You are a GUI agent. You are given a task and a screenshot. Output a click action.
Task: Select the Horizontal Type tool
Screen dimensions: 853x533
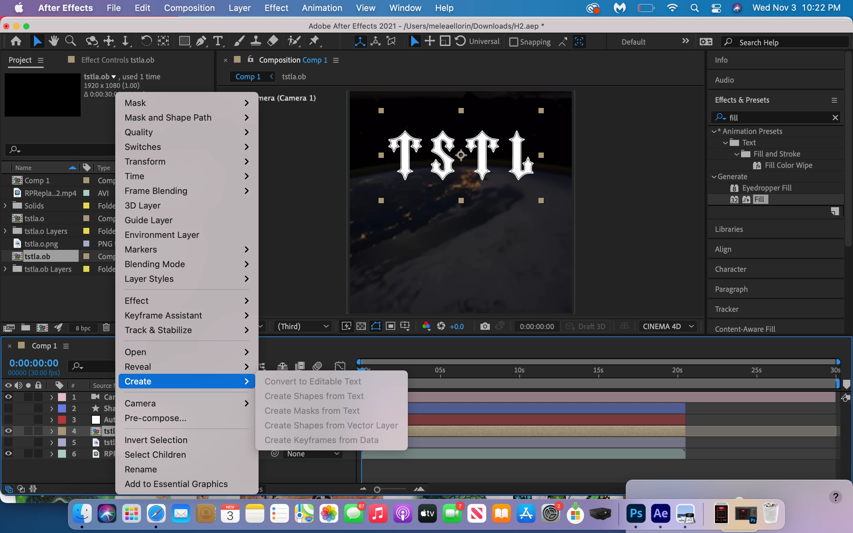coord(218,41)
